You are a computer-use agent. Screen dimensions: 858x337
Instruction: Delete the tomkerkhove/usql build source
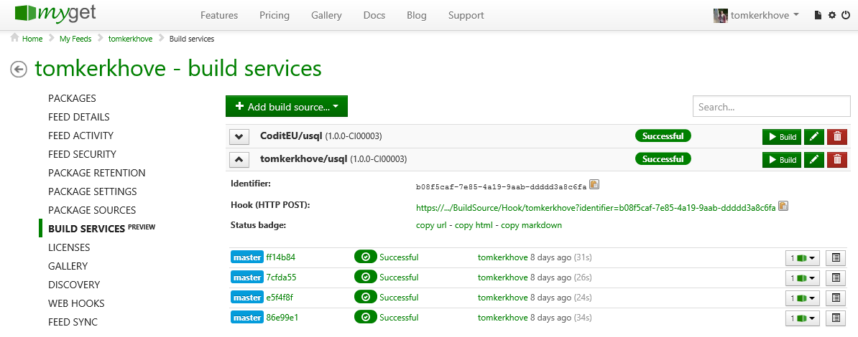tap(836, 159)
